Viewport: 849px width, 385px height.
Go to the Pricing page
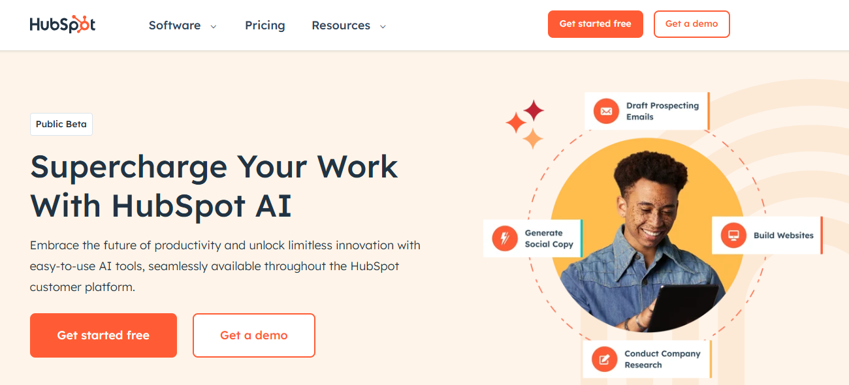264,25
